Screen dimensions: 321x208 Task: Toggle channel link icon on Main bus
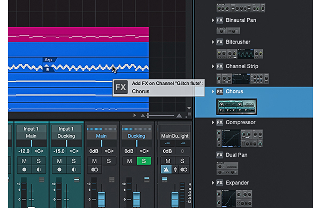point(94,170)
